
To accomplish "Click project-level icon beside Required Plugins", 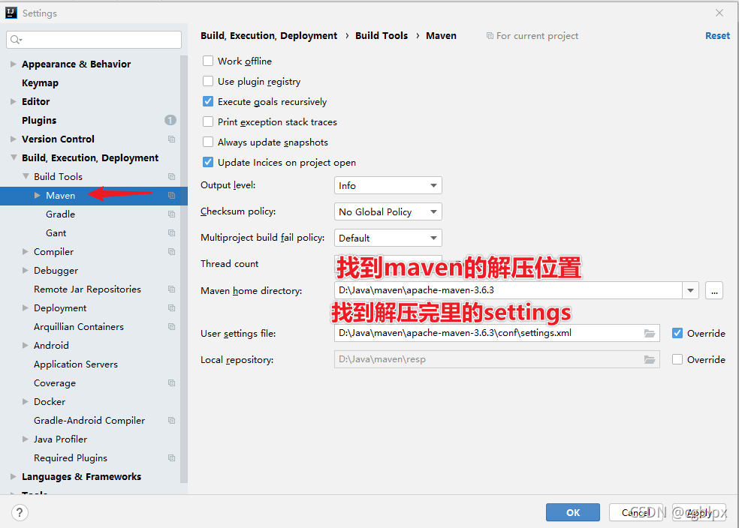I will (x=171, y=458).
